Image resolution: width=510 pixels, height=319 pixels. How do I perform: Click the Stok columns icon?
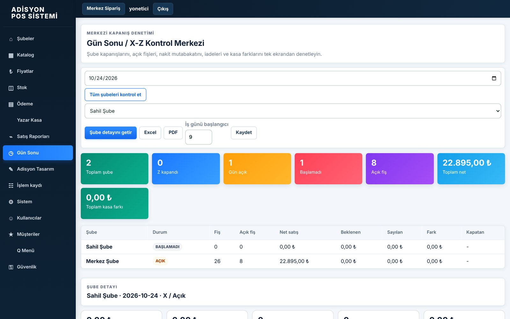pos(11,88)
